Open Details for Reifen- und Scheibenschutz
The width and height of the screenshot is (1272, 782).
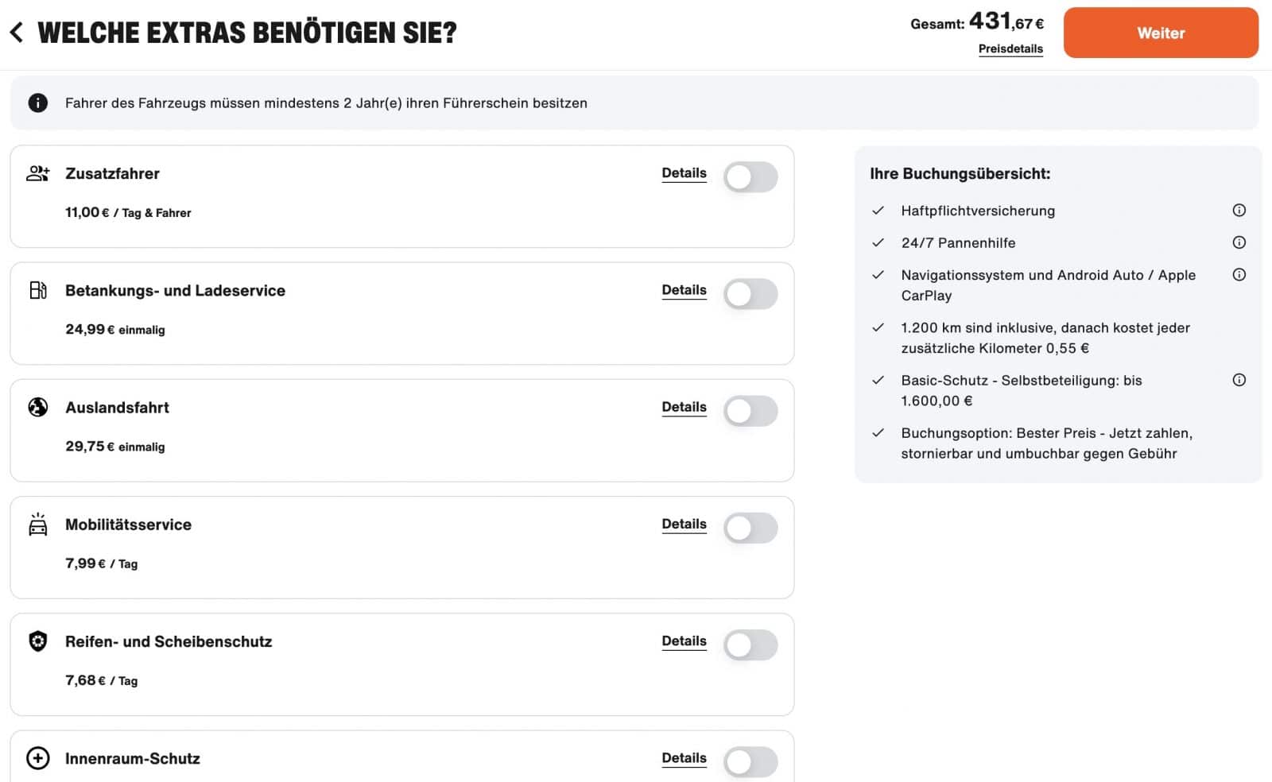pyautogui.click(x=684, y=641)
